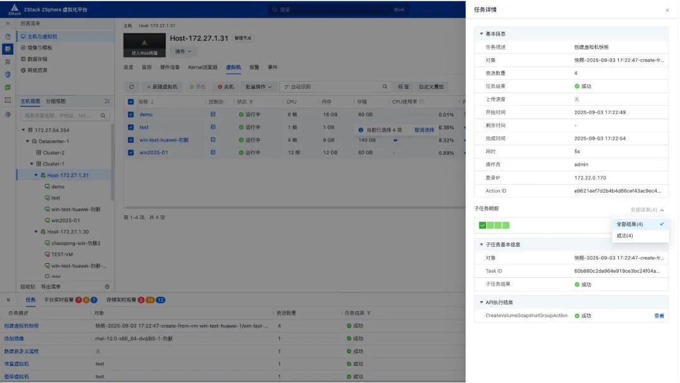
Task: Click the search magnifier in VM filter box
Action: pyautogui.click(x=385, y=87)
